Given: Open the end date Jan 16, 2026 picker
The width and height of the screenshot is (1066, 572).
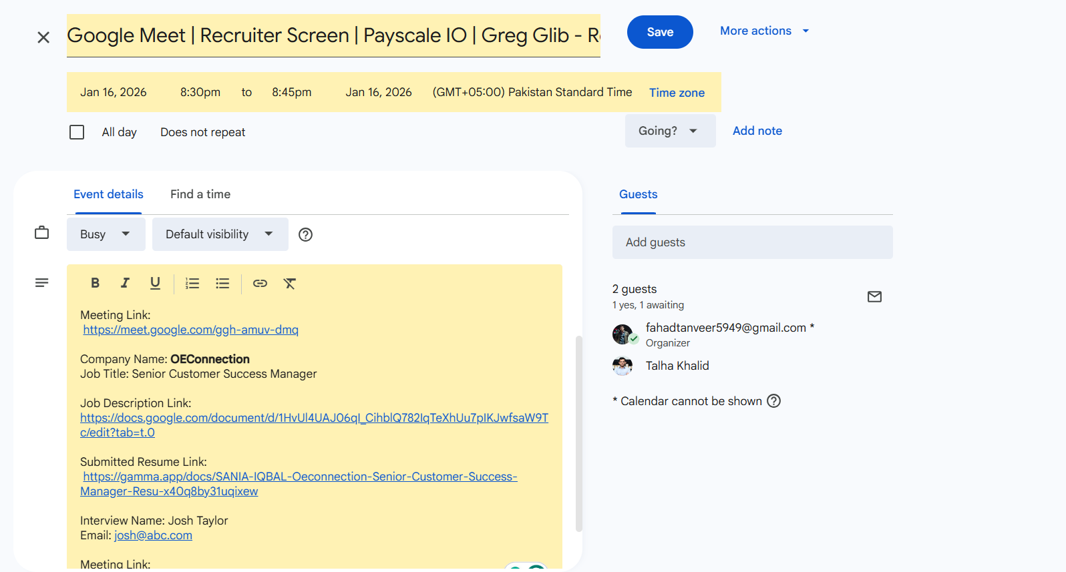Looking at the screenshot, I should click(x=379, y=92).
